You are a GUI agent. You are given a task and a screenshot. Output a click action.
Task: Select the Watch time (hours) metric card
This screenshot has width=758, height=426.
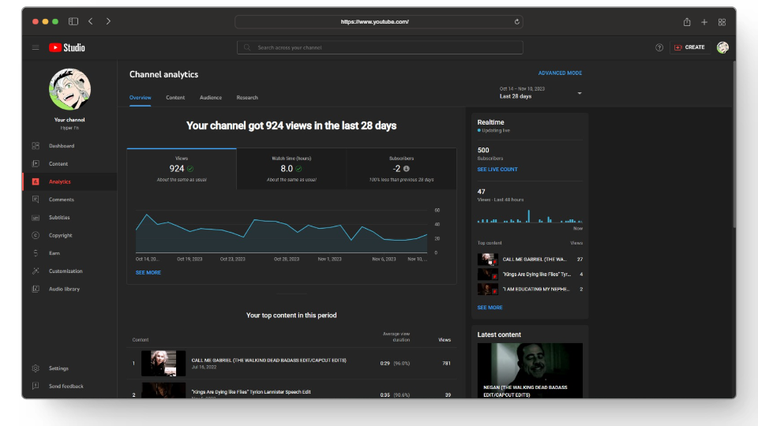pyautogui.click(x=291, y=169)
